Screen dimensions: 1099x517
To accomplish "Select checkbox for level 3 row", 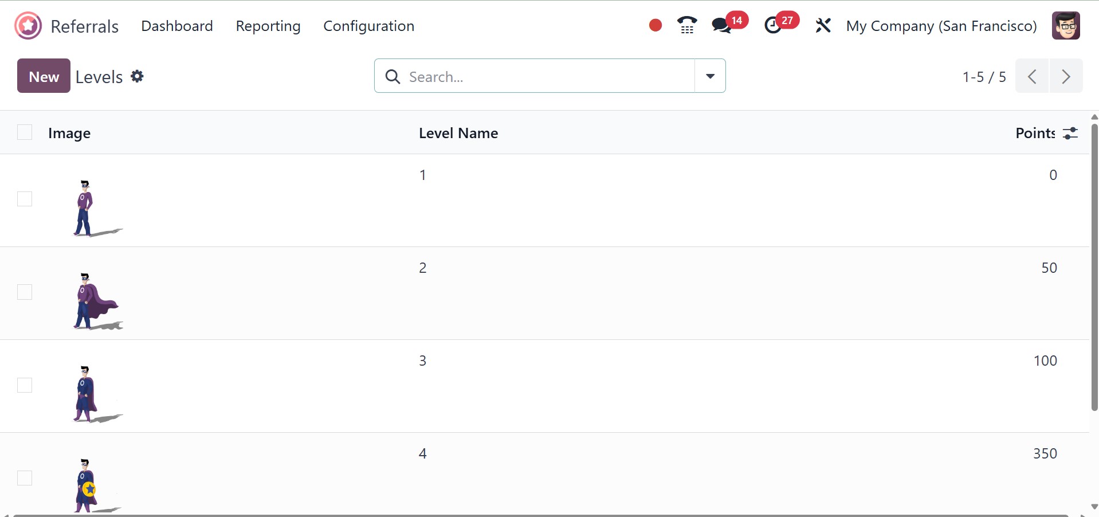I will (25, 385).
